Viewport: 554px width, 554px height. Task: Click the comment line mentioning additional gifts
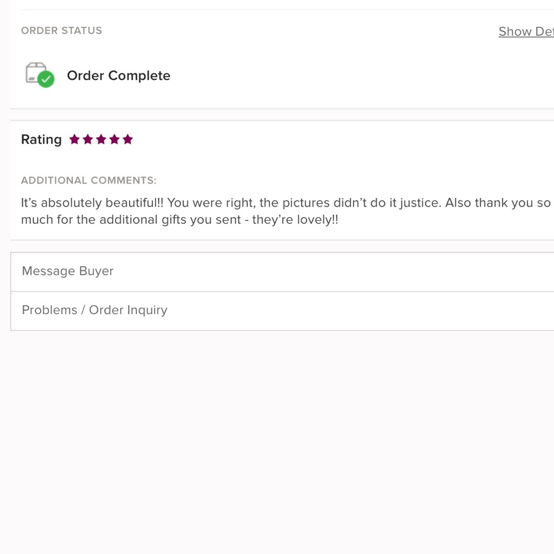(x=179, y=220)
